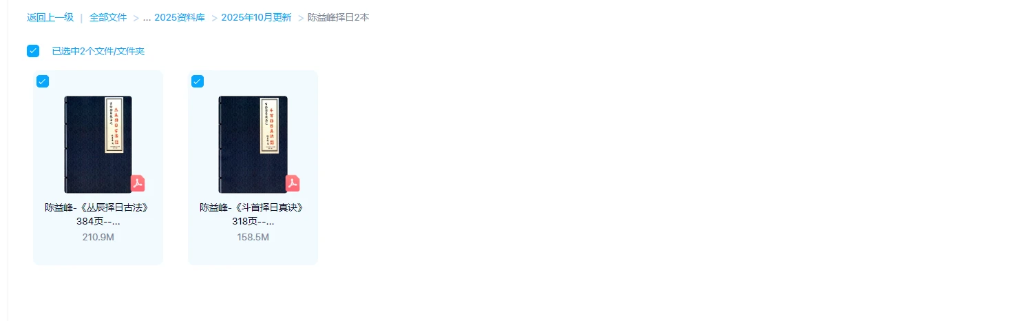This screenshot has height=321, width=1014.
Task: Uncheck the 丛辰择日古法 file checkbox
Action: click(43, 81)
